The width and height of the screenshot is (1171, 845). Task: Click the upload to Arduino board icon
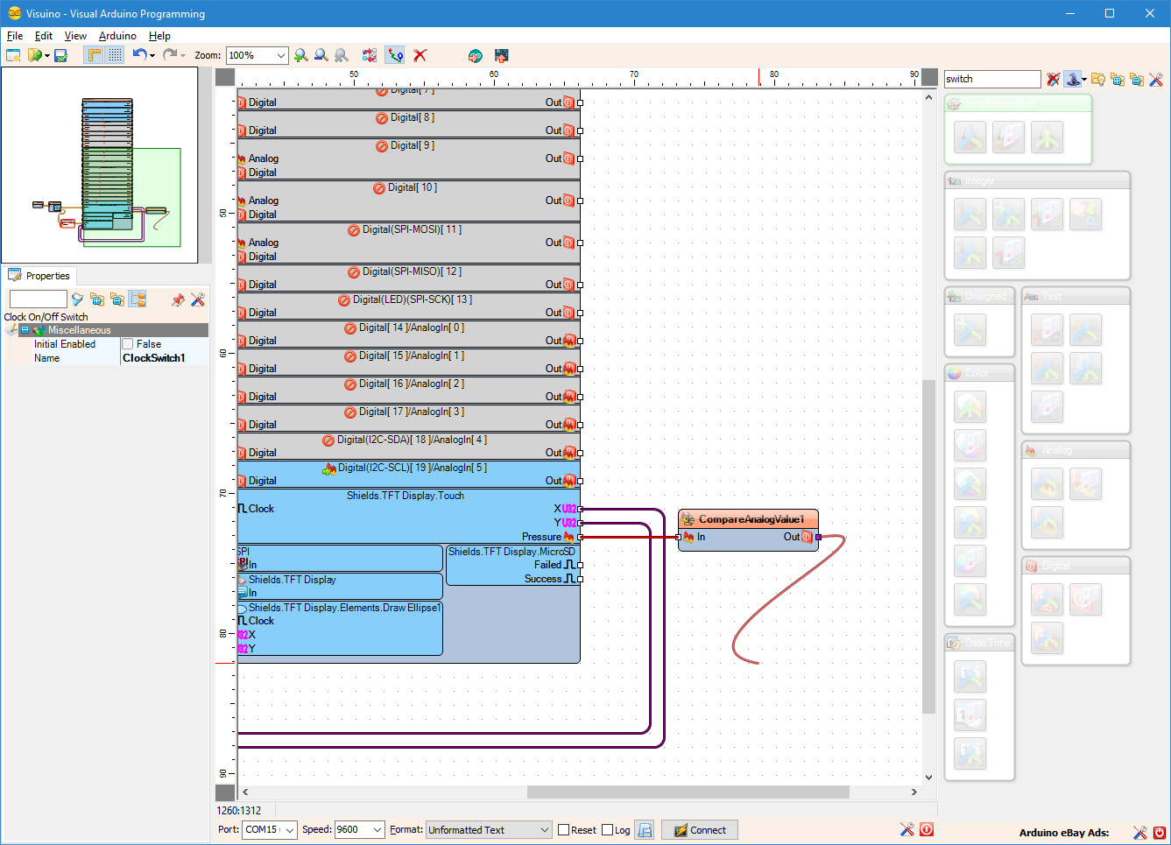coord(502,55)
